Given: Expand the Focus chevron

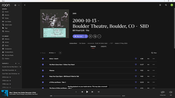Looking at the screenshot, I should click(41, 53).
